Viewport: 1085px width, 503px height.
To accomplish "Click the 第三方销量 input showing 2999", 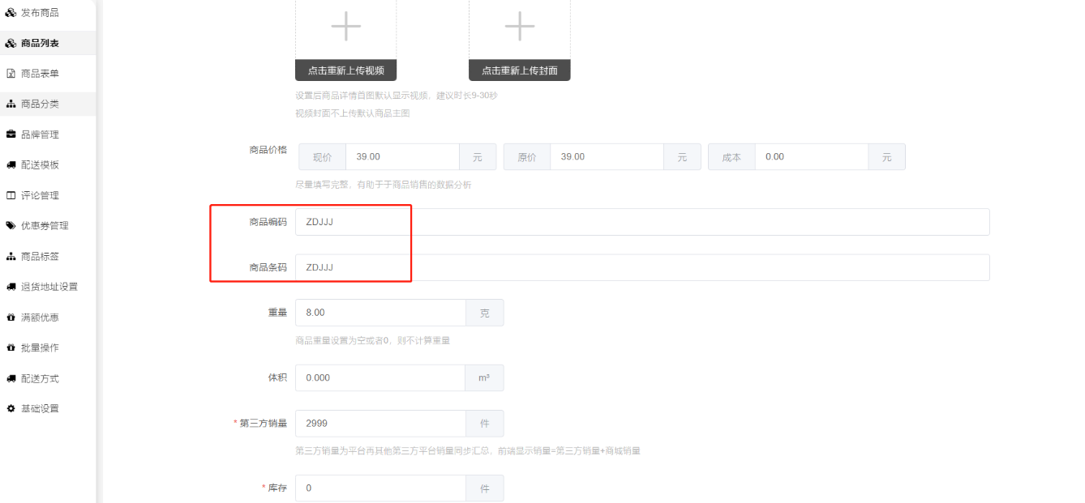I will coord(380,423).
